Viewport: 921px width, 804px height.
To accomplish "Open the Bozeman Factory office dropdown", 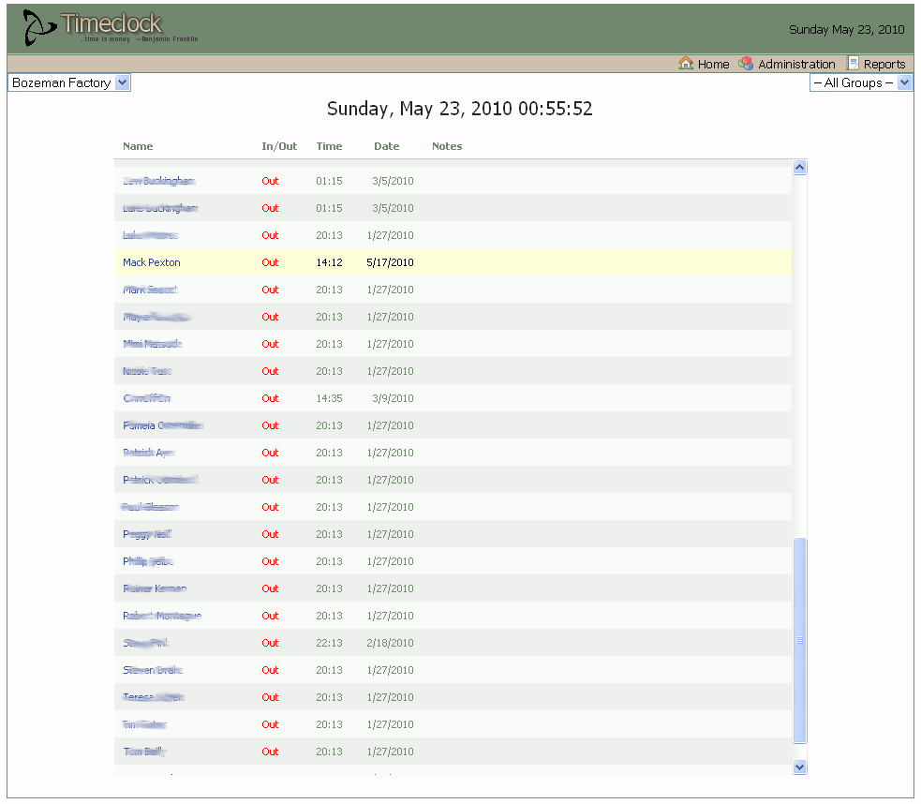I will [x=69, y=82].
